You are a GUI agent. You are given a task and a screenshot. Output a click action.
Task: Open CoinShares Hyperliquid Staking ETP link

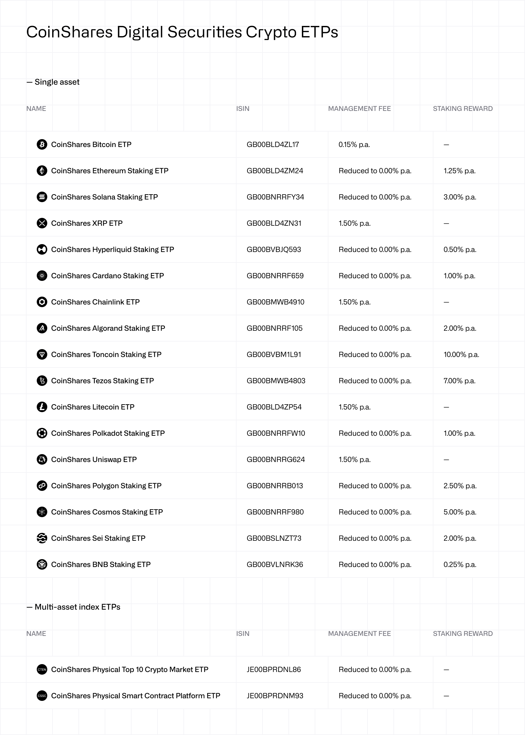click(113, 249)
